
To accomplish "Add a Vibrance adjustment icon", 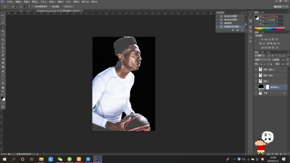I will (277, 40).
